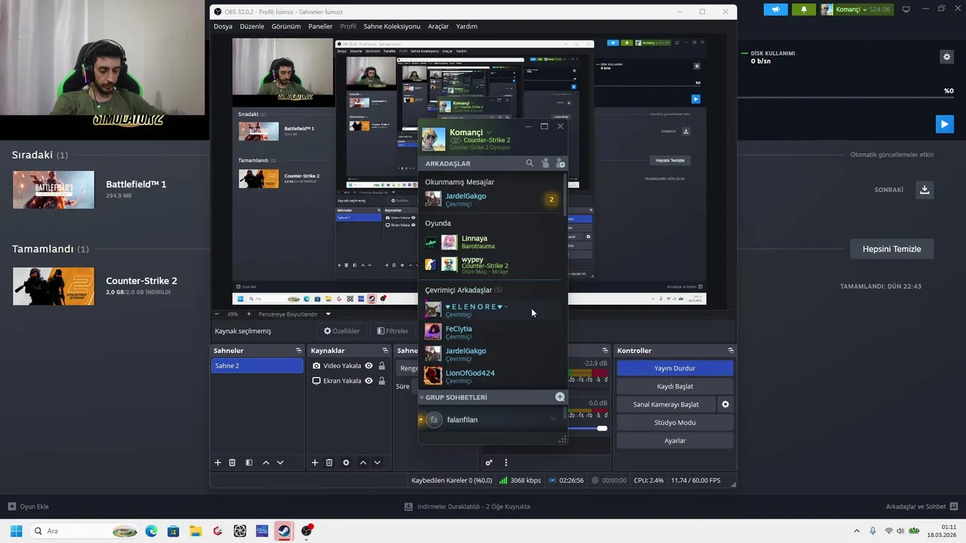Open the Düzenle menu

(x=252, y=26)
